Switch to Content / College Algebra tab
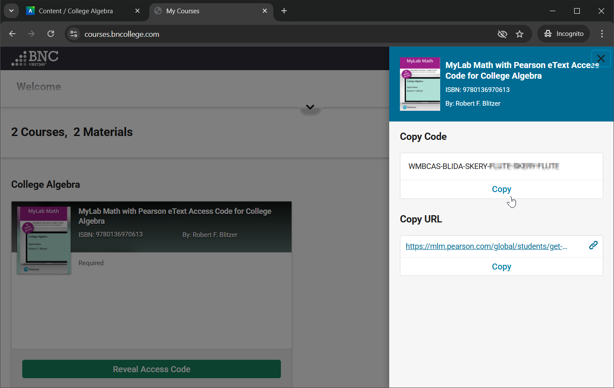Viewport: 614px width, 388px height. click(76, 11)
